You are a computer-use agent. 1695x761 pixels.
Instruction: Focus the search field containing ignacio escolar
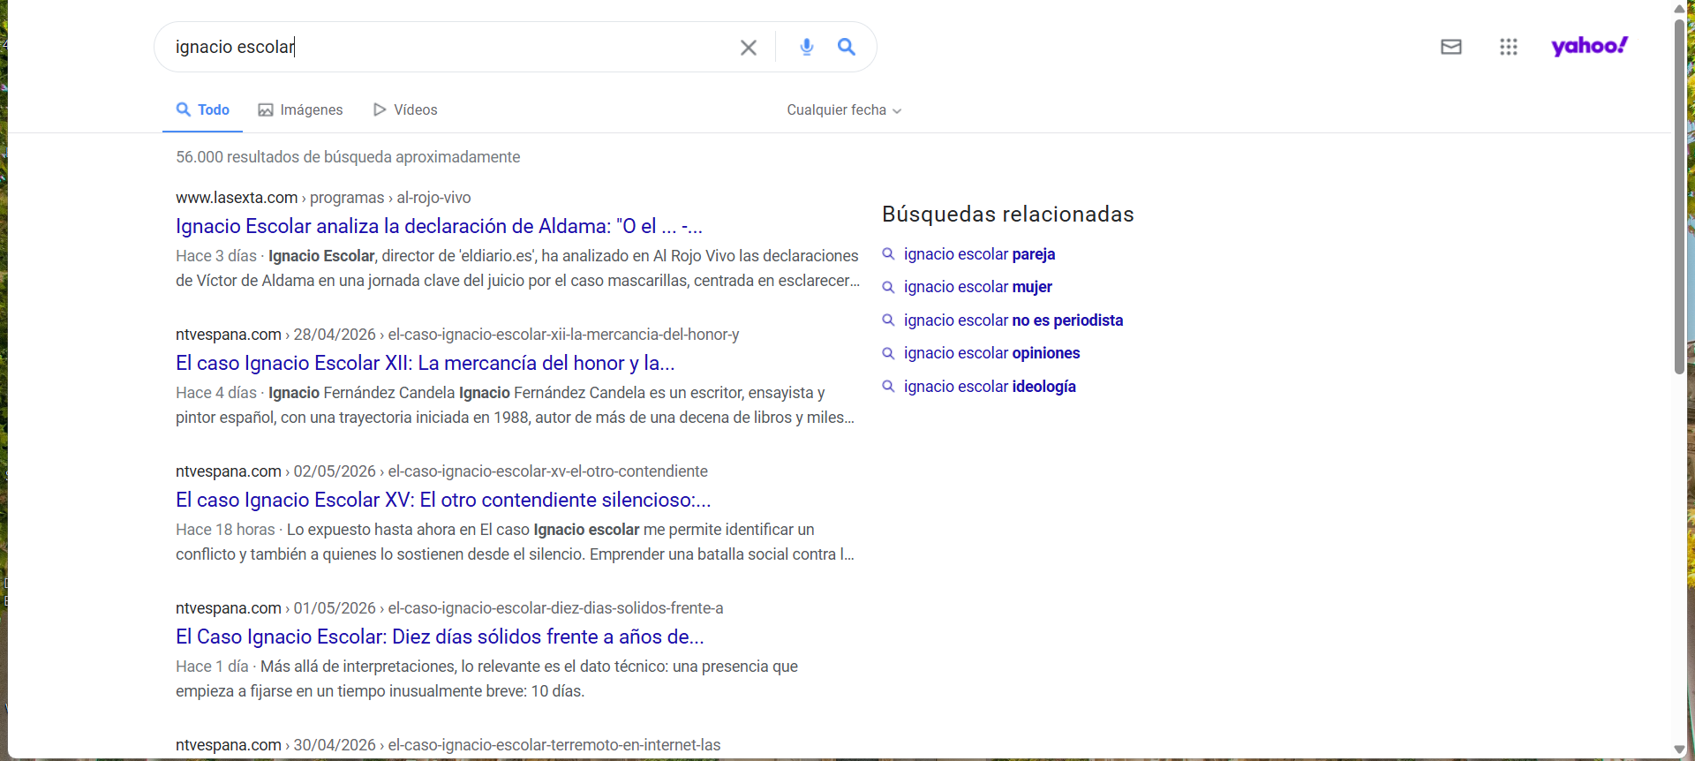[450, 47]
